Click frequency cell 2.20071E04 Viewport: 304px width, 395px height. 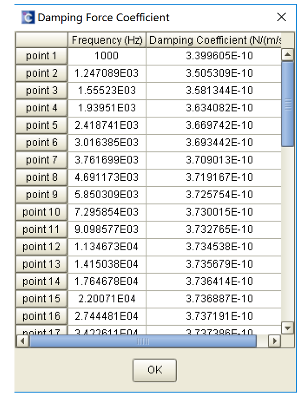pyautogui.click(x=107, y=299)
